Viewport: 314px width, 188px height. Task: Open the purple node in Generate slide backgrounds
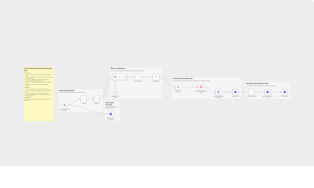(235, 92)
